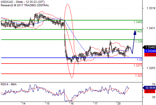This screenshot has height=105, width=156.
Task: Click the red 1.323 support label
Action: pos(139,76)
